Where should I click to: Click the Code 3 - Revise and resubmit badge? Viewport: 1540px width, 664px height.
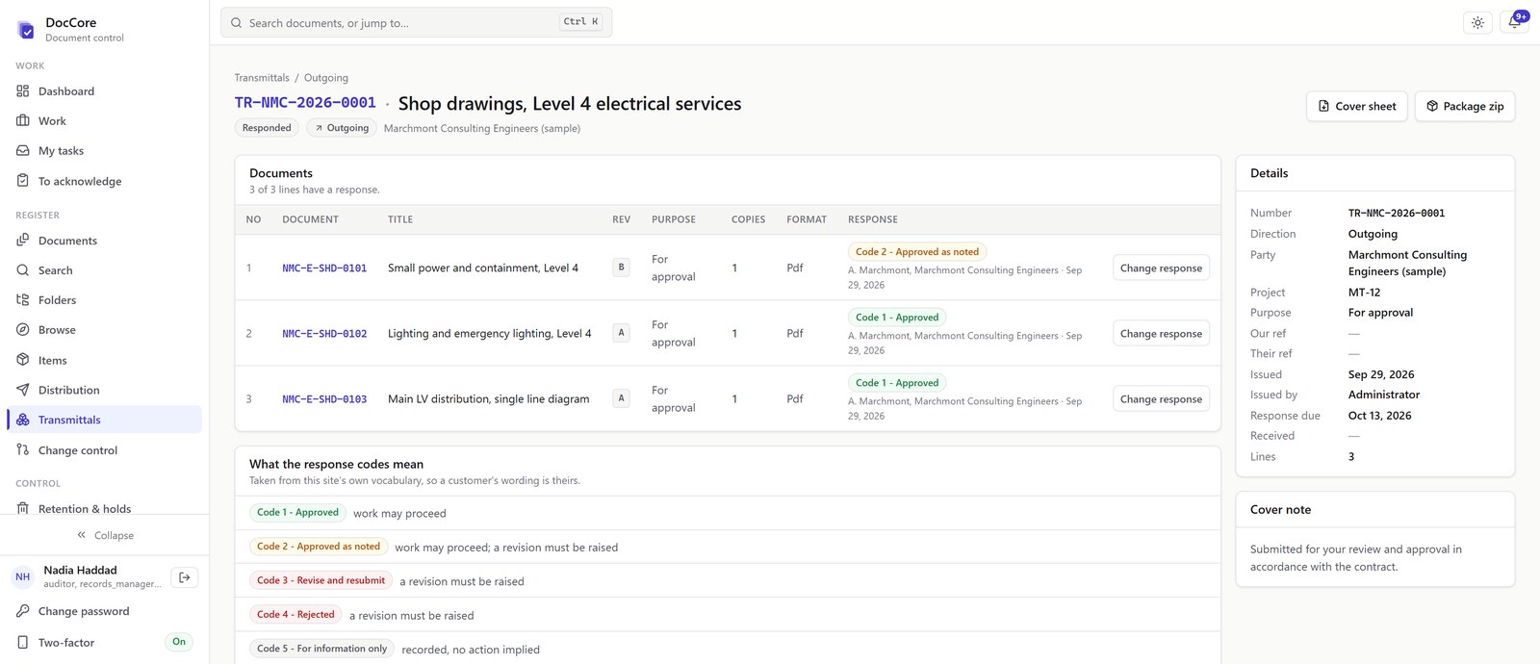(x=321, y=580)
